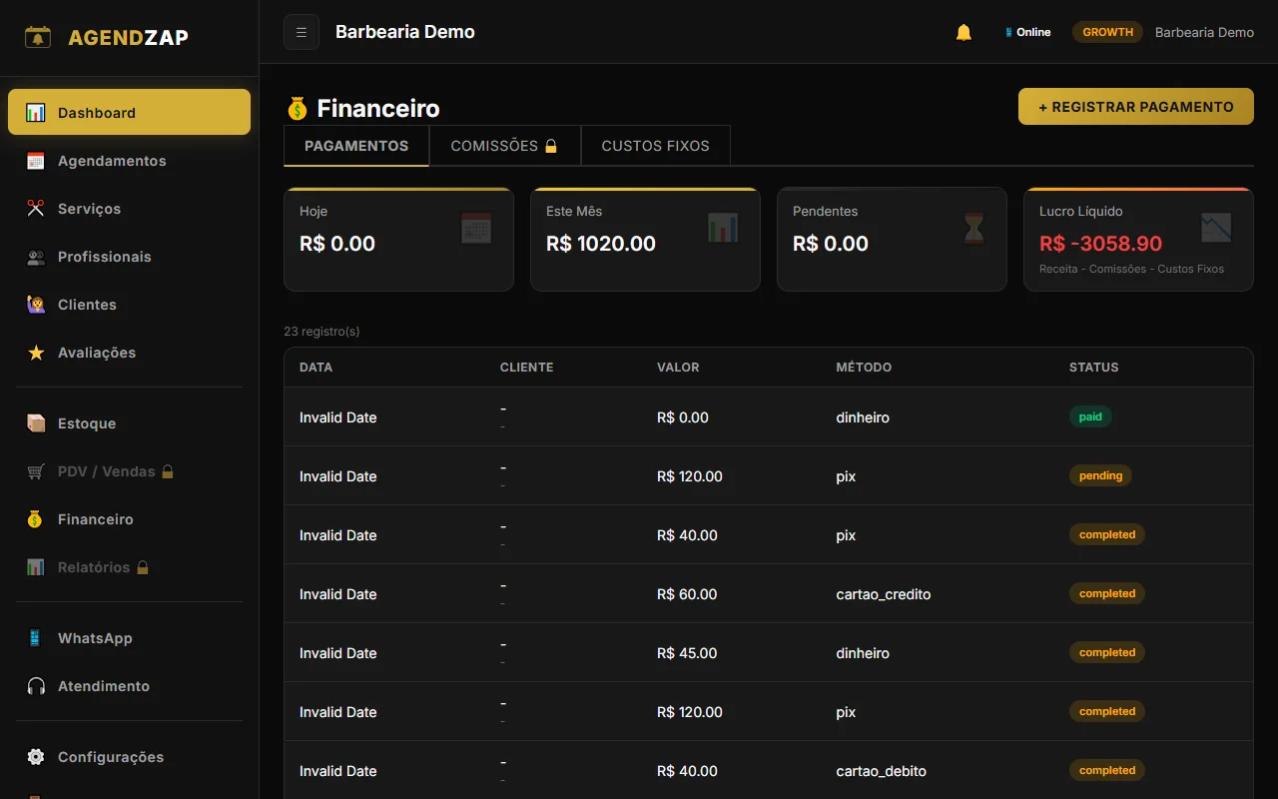
Task: Open the Lucro Líquido summary card
Action: 1137,240
